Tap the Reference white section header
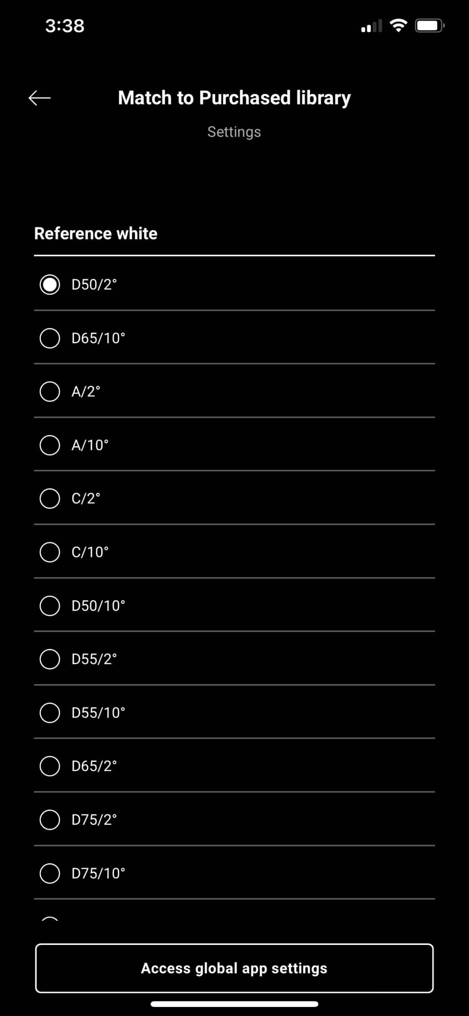This screenshot has width=469, height=1016. click(96, 233)
